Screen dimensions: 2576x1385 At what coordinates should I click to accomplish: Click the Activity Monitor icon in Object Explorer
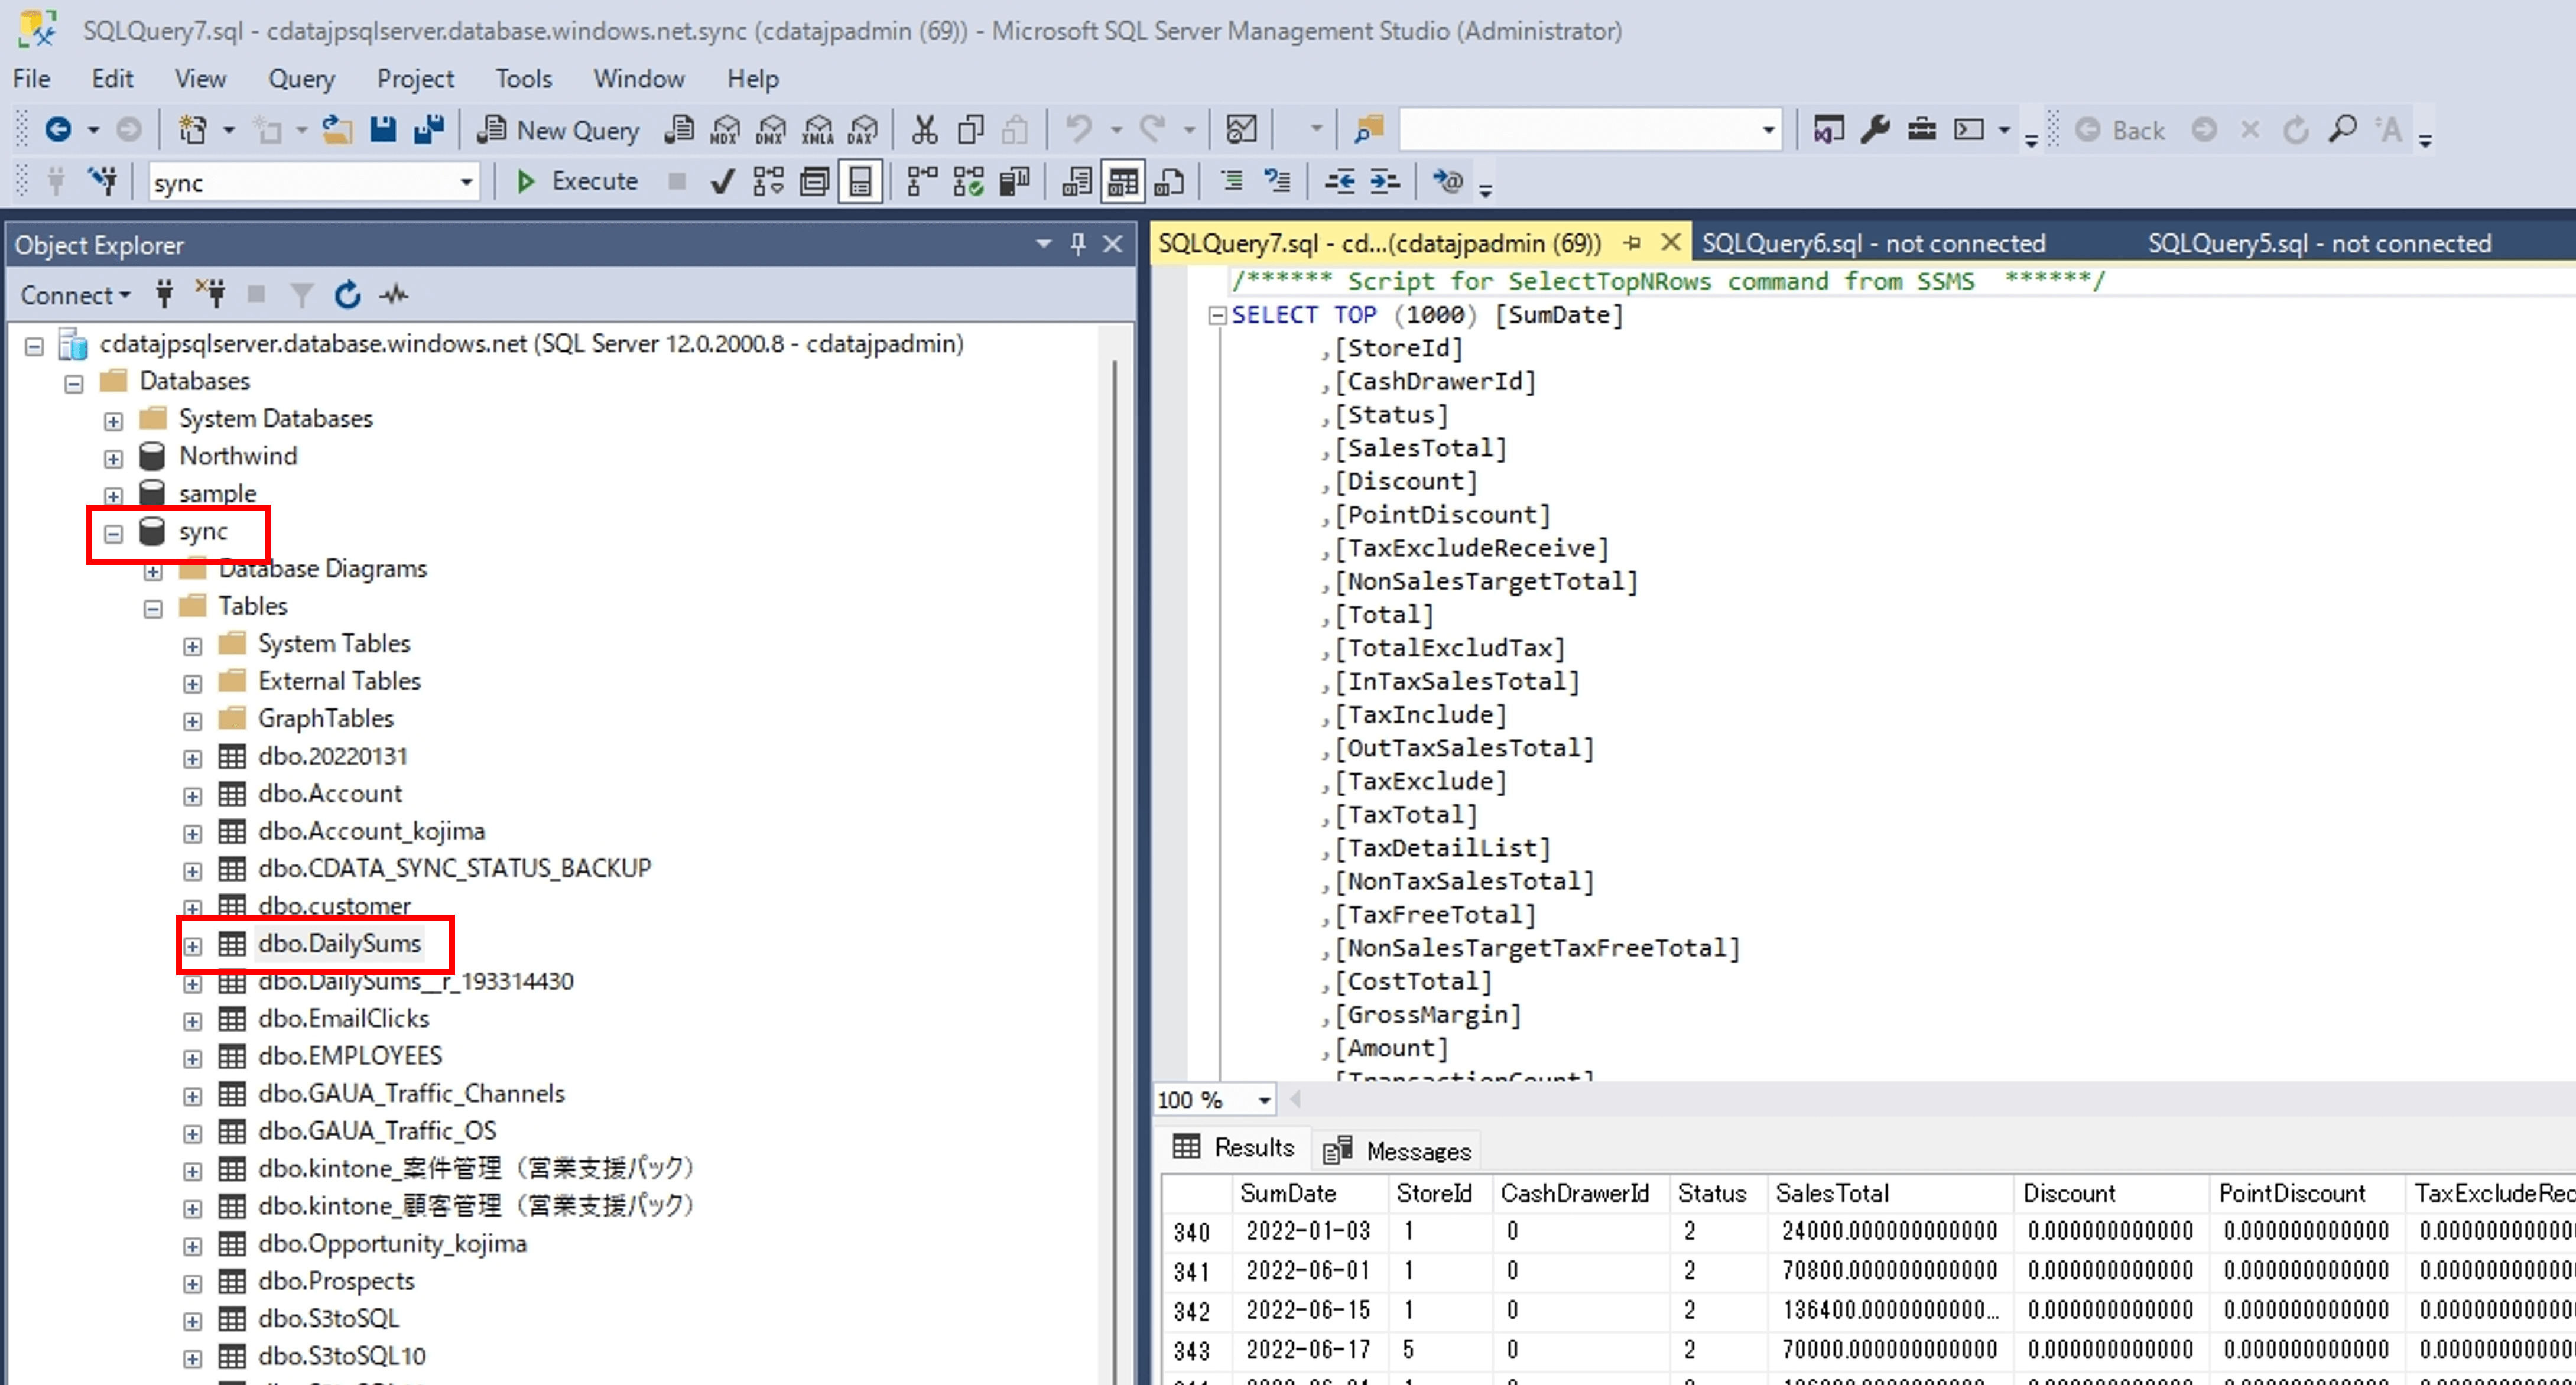click(x=394, y=295)
